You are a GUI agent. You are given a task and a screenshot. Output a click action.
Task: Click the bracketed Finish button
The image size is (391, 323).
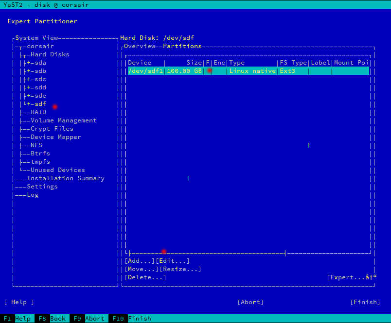(x=365, y=302)
